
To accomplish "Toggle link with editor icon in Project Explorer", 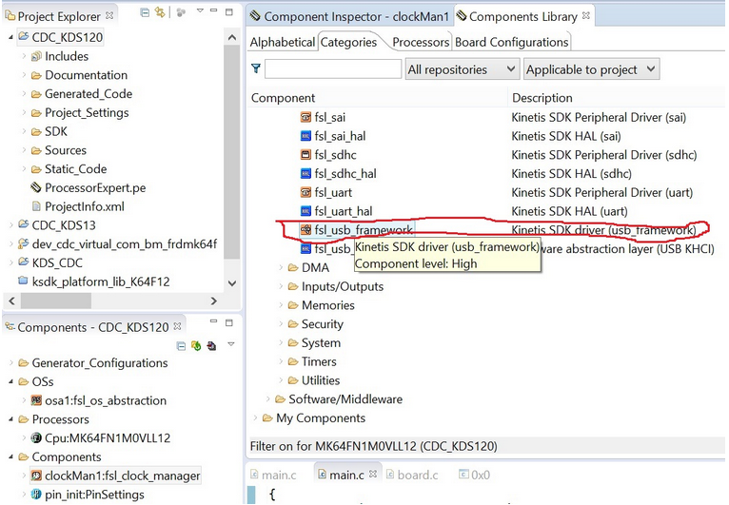I will (x=160, y=12).
